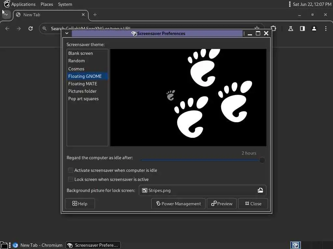Open the window menu chevron of Screensaver Preferences
Image resolution: width=333 pixels, height=249 pixels.
[67, 33]
